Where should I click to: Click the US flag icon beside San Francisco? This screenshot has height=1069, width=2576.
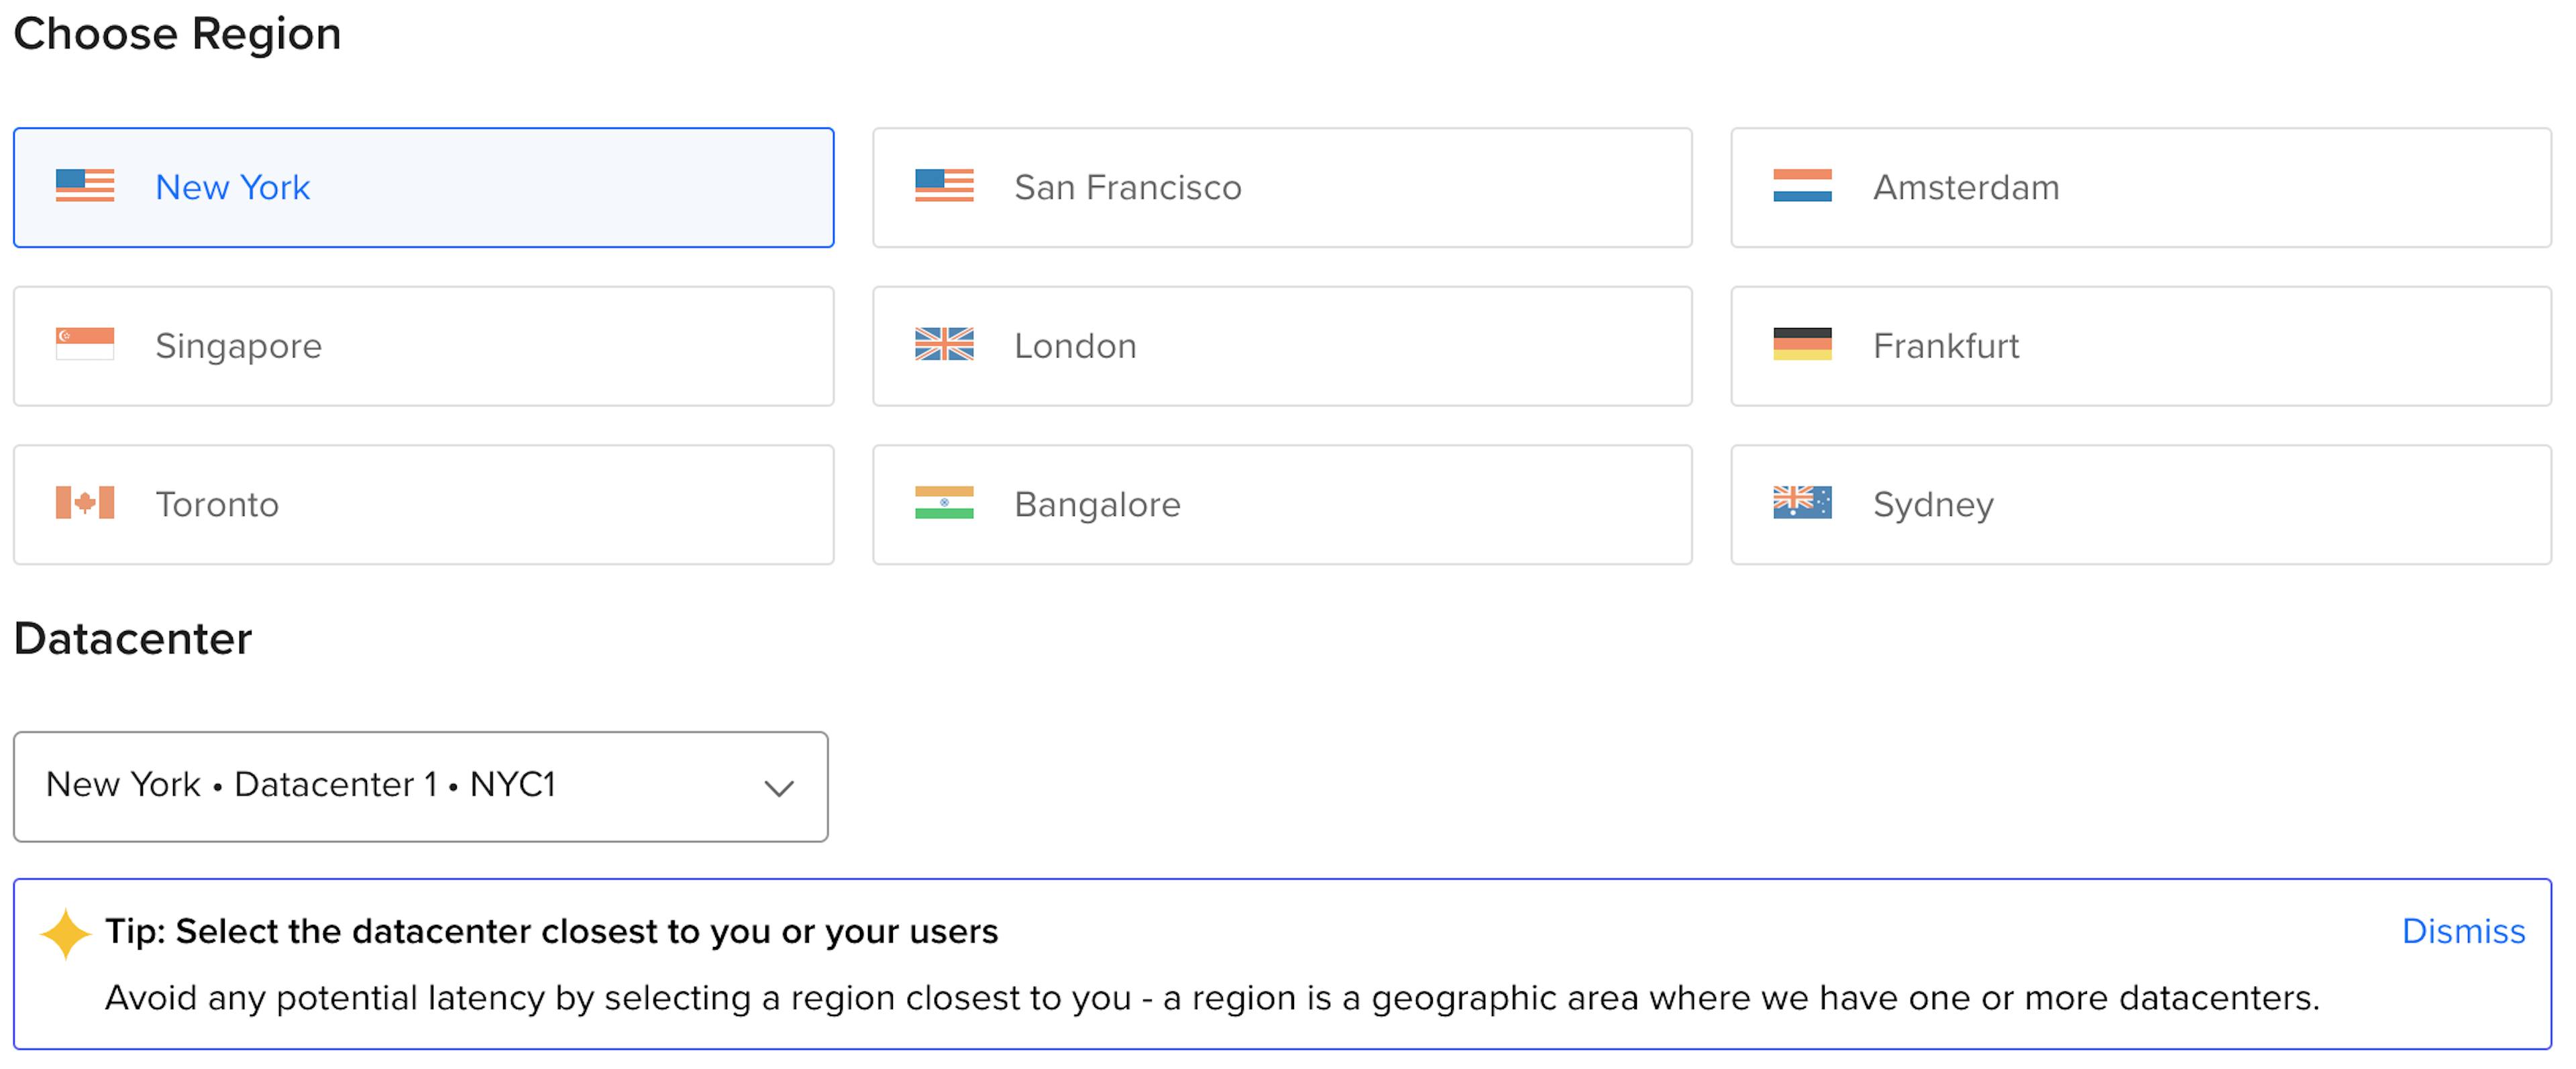coord(943,186)
